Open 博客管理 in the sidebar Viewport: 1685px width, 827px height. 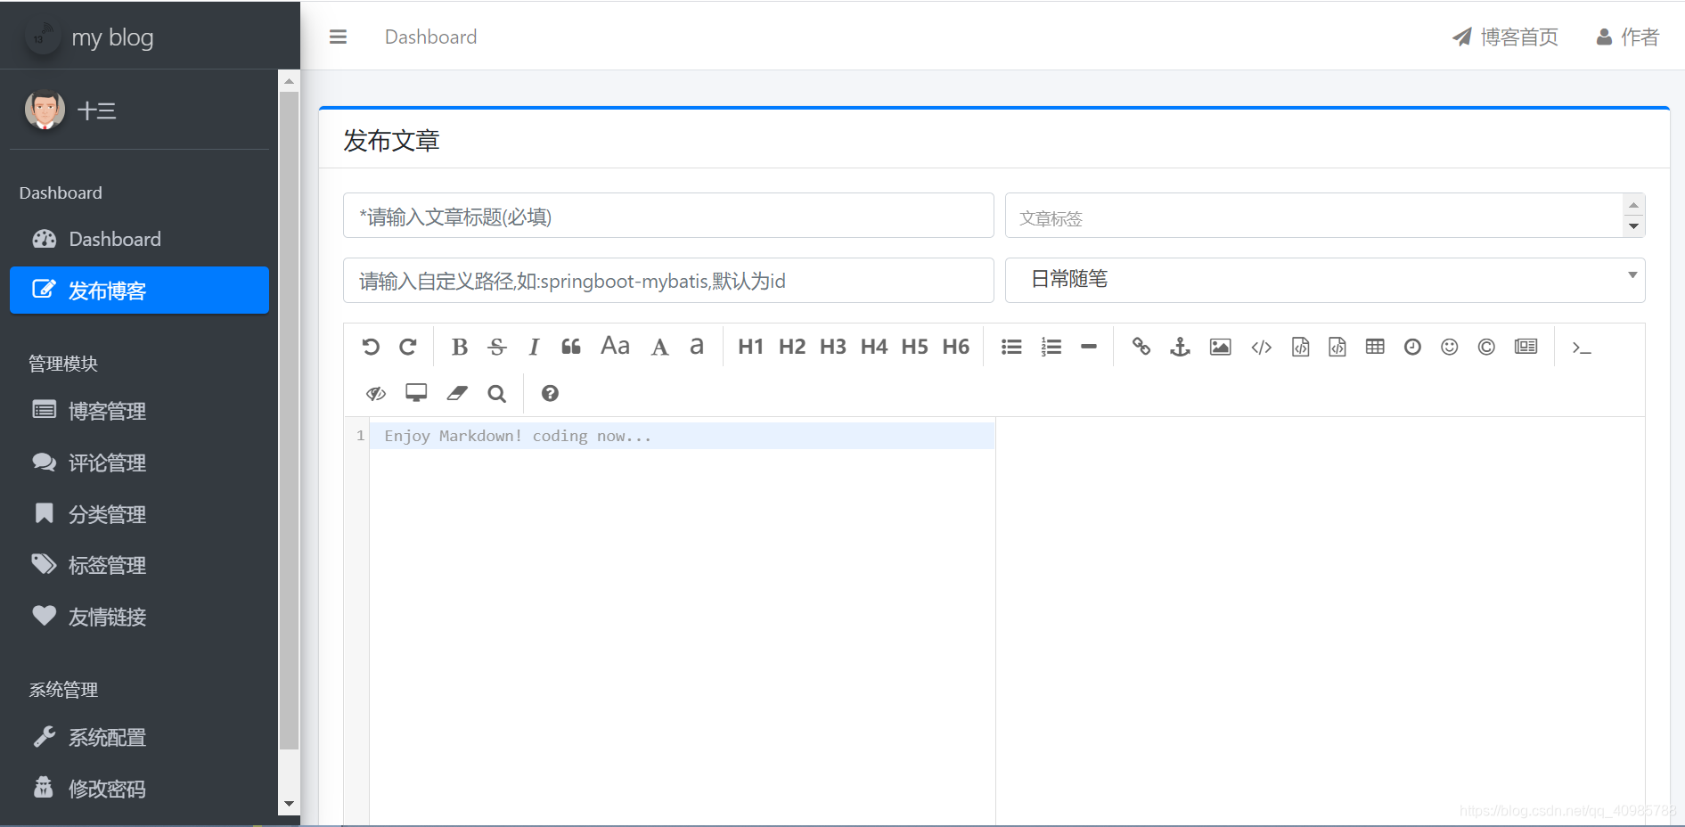(x=139, y=411)
